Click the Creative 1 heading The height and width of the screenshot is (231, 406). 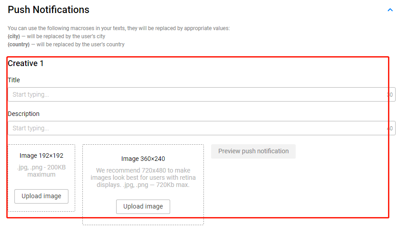[x=26, y=63]
